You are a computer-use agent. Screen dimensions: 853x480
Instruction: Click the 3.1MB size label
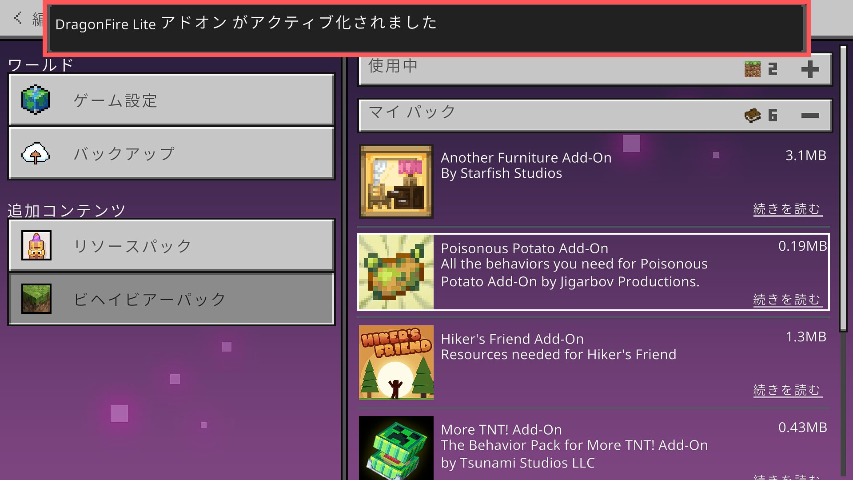pos(806,156)
